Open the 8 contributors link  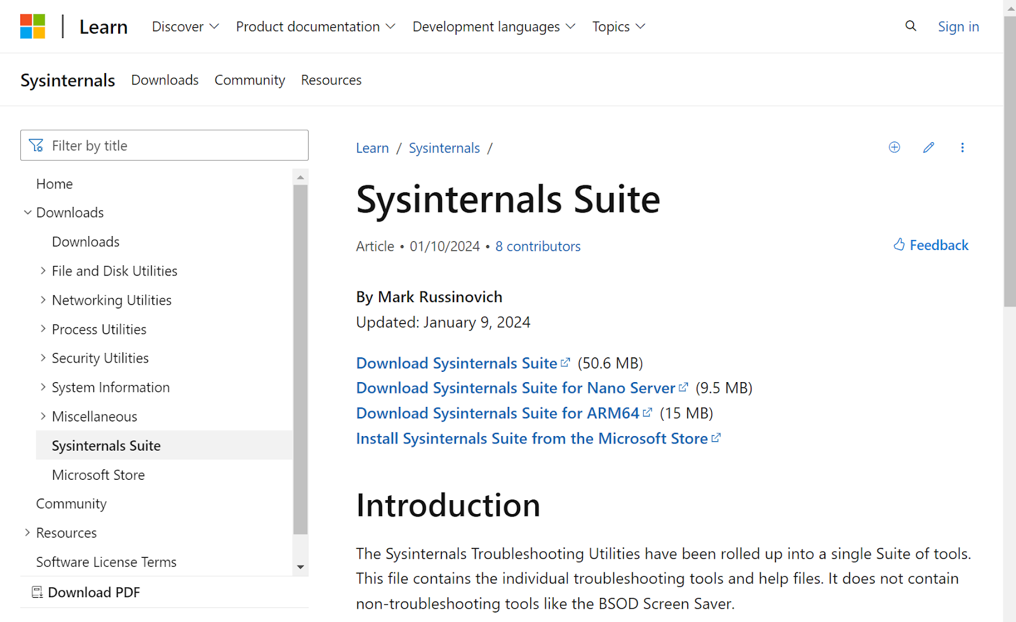[x=538, y=246]
